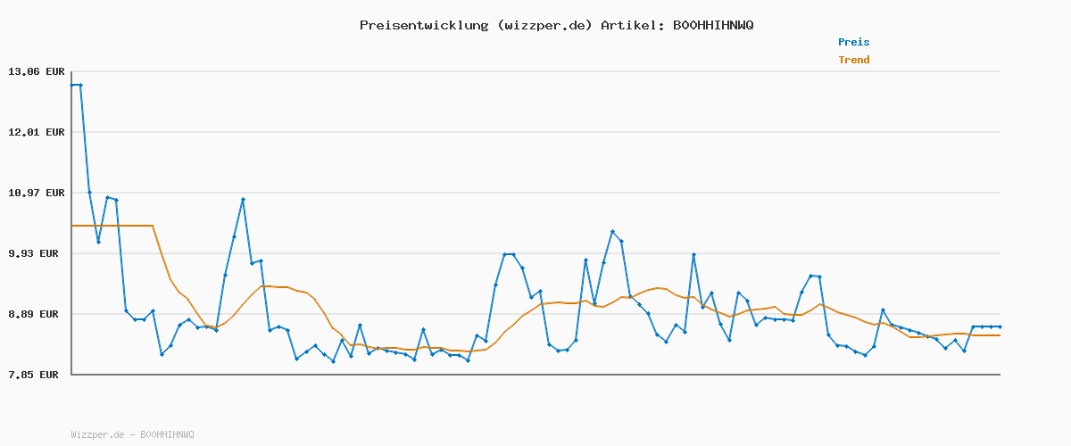This screenshot has height=446, width=1071.
Task: Click the left starting end of the orange trend line
Action: [72, 226]
